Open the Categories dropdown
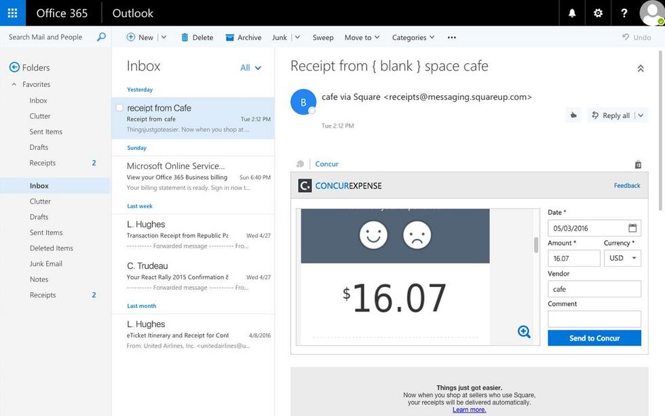 pos(413,37)
